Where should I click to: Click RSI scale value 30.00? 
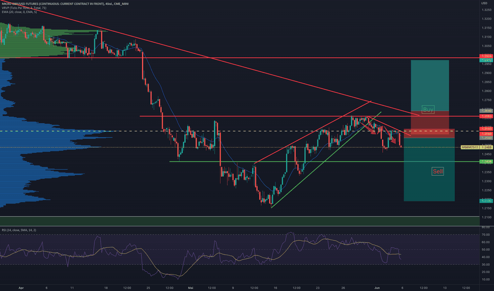pyautogui.click(x=486, y=265)
